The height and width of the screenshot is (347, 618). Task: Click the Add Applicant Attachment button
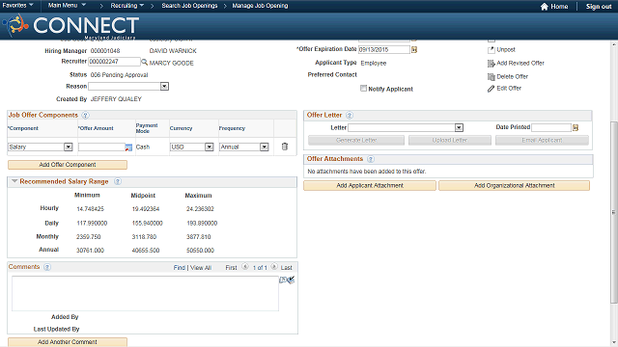pos(370,185)
